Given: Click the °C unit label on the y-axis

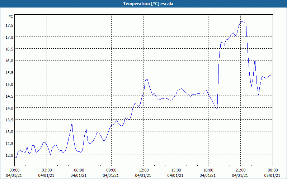Looking at the screenshot, I should (x=11, y=16).
